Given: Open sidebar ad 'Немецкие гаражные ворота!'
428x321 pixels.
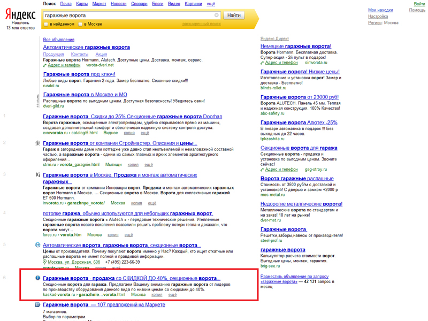Looking at the screenshot, I should (296, 47).
